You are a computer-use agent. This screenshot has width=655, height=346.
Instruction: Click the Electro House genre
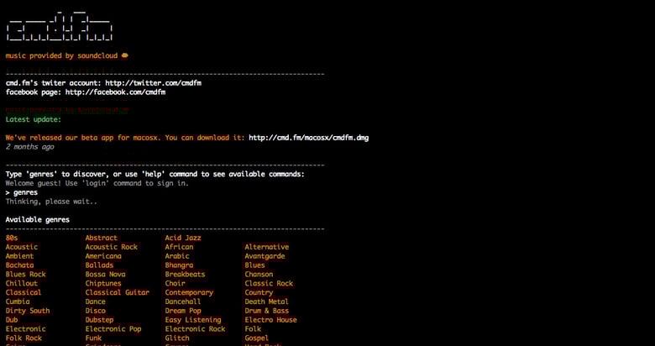pos(270,320)
